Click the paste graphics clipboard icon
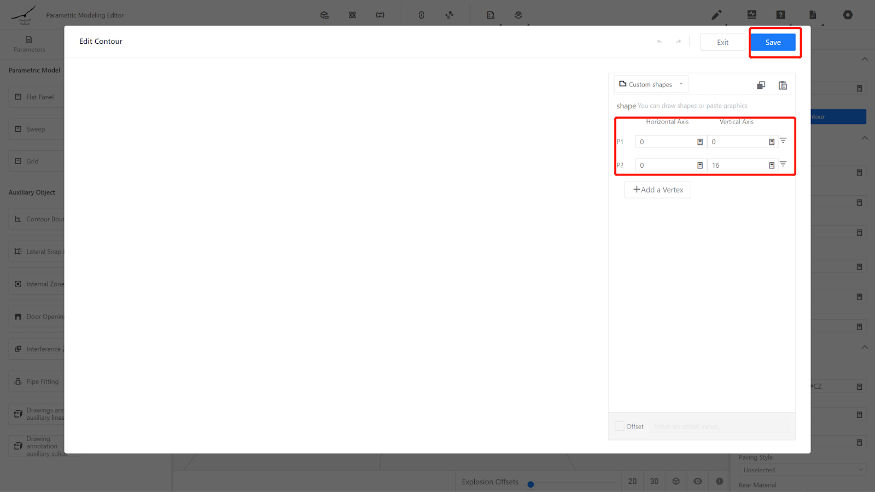The height and width of the screenshot is (492, 875). tap(783, 85)
